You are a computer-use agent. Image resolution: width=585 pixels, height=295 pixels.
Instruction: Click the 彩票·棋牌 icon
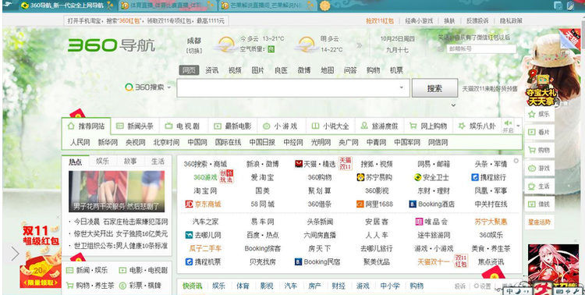(x=122, y=286)
